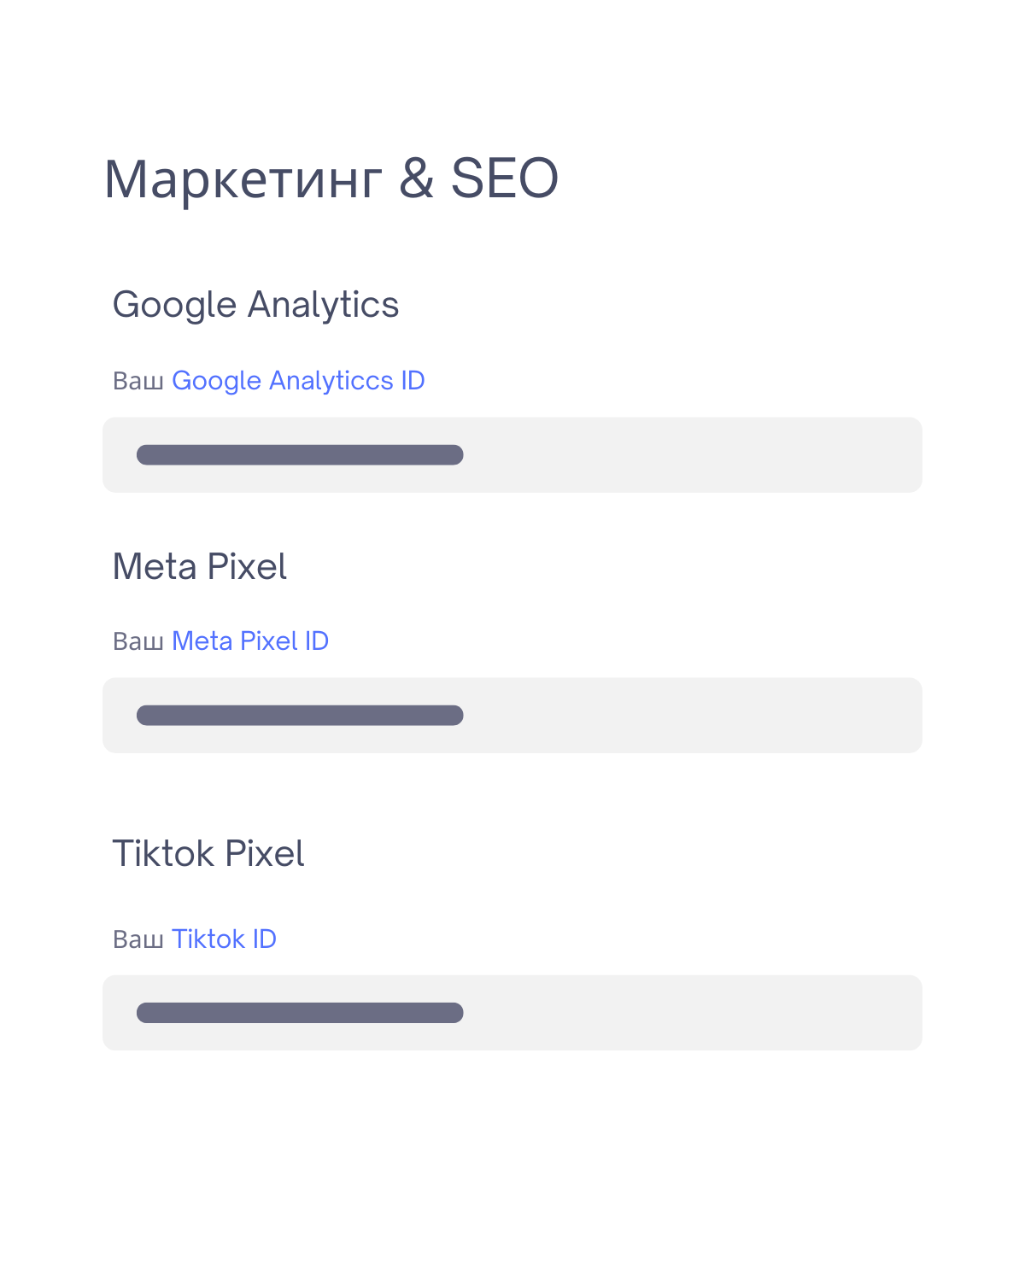Click the masked value in Meta Pixel field
Screen dimensions: 1025x1281
click(300, 716)
